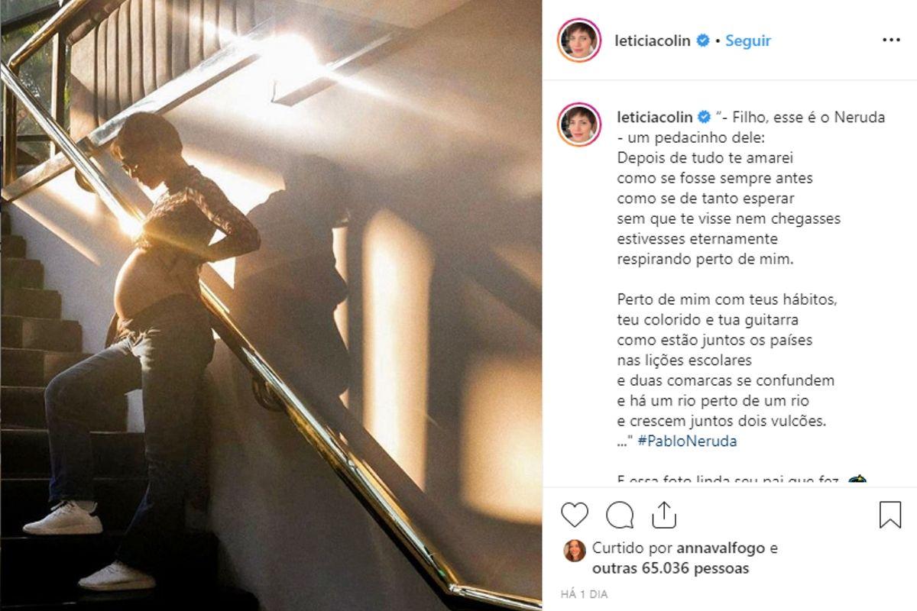Like the post with the heart icon
Screen dimensions: 917x611
coord(575,516)
